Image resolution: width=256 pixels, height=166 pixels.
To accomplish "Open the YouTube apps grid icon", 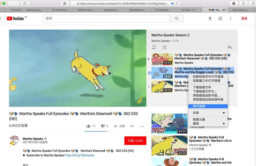I will 220,18.
